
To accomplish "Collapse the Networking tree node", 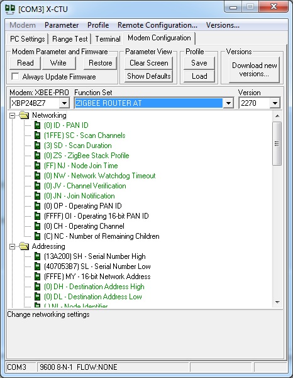I will [x=12, y=116].
